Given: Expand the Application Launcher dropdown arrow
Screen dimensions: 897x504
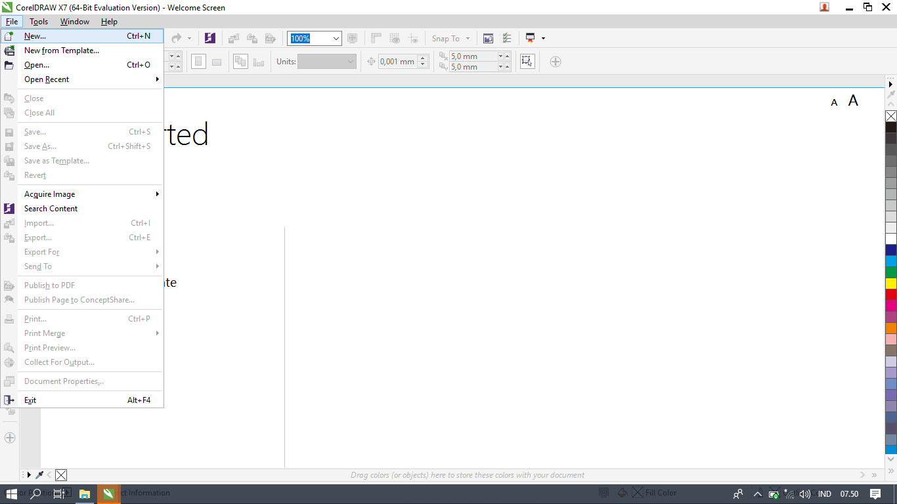Looking at the screenshot, I should click(543, 38).
